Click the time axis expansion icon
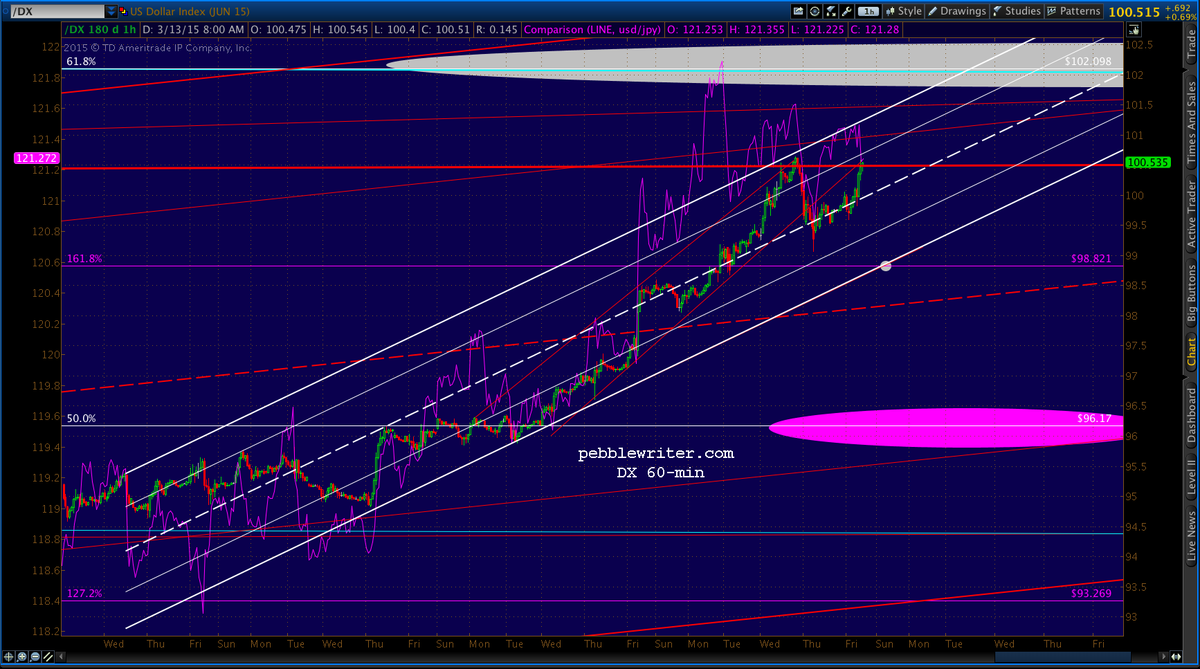Screen dimensions: 1200x669 [1176, 656]
